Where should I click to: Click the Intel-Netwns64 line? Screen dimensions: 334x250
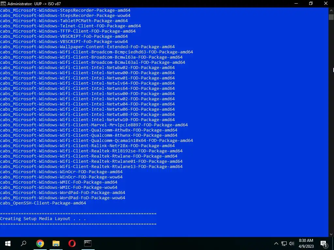[87, 89]
